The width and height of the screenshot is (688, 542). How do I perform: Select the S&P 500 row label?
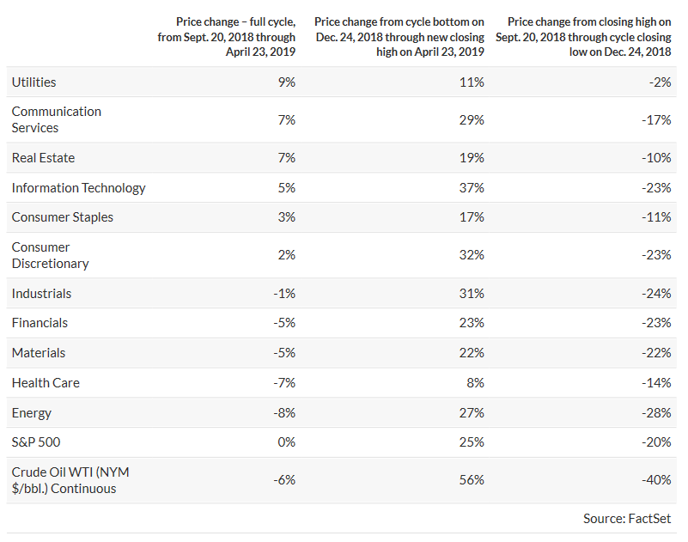pyautogui.click(x=34, y=442)
